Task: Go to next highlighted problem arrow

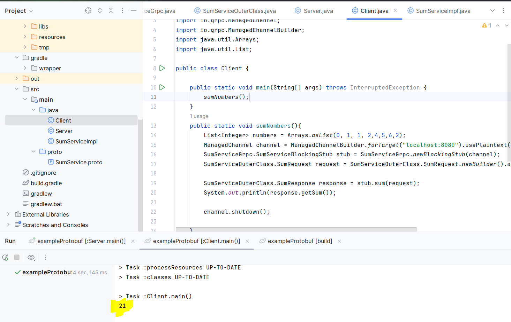Action: point(507,25)
